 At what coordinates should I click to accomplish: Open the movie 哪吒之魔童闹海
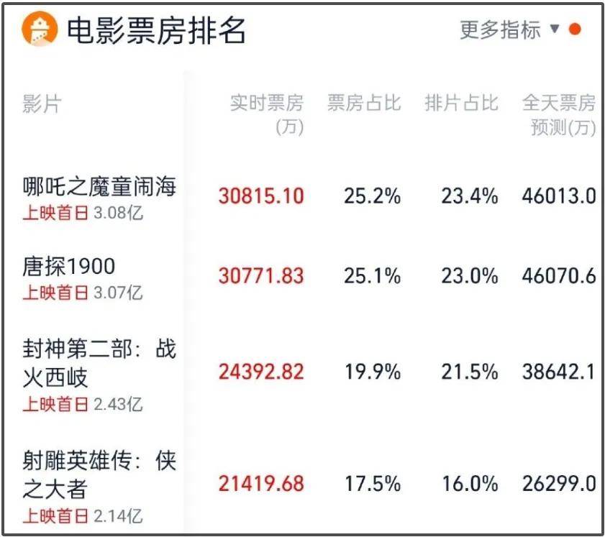coord(99,187)
